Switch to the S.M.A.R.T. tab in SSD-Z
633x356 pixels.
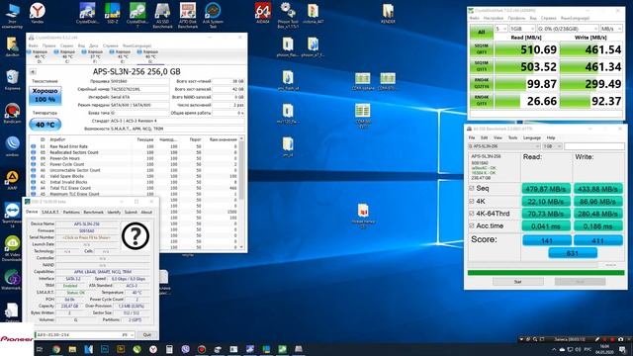tap(50, 212)
